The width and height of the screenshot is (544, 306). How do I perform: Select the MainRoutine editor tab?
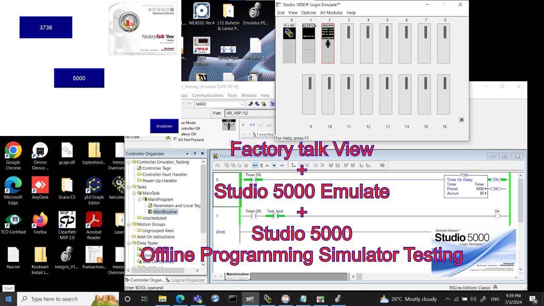237,276
